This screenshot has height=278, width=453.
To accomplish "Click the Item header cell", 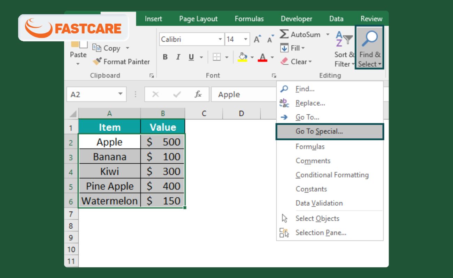I will pos(109,127).
